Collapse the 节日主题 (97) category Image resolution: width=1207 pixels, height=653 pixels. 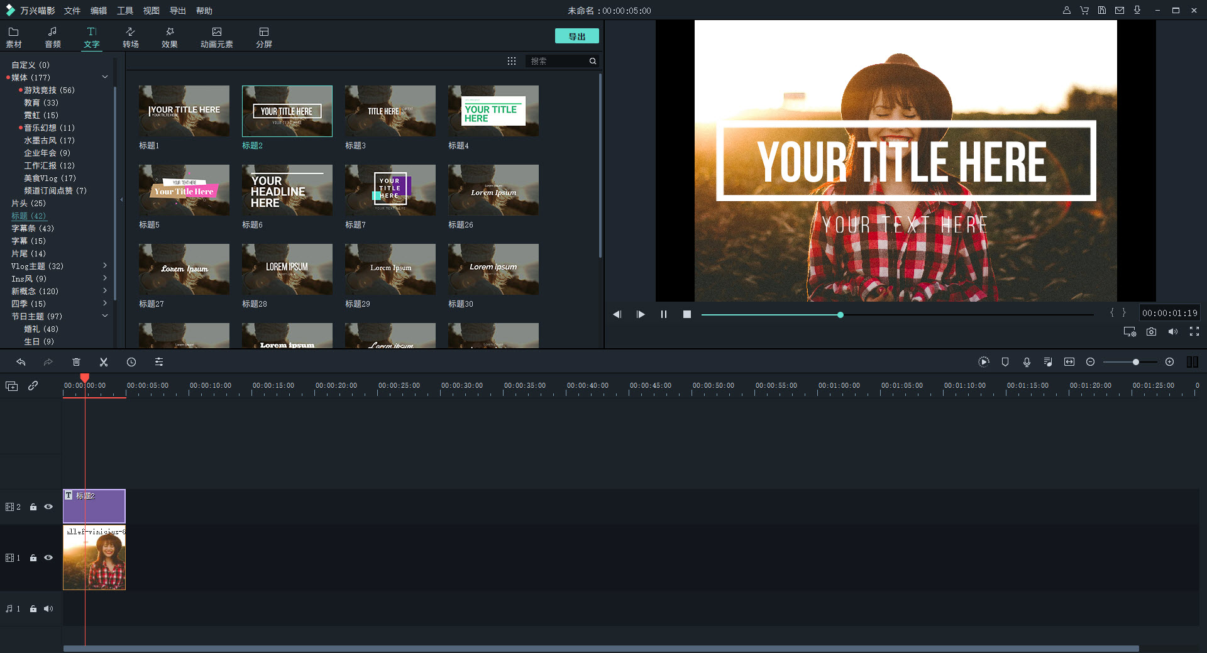point(105,316)
